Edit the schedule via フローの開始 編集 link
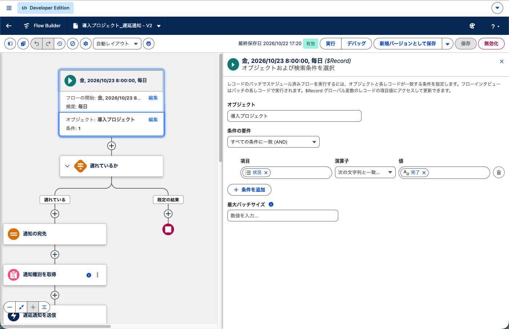Screen dimensions: 509x329 (x=153, y=98)
